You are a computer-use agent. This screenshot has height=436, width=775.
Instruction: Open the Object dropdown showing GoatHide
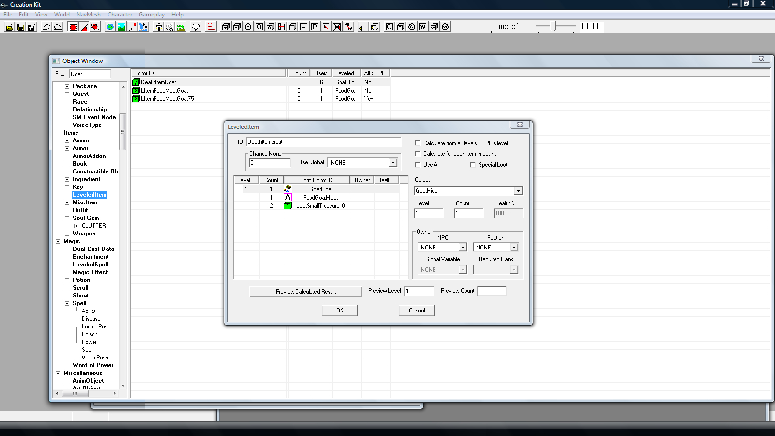click(x=518, y=191)
